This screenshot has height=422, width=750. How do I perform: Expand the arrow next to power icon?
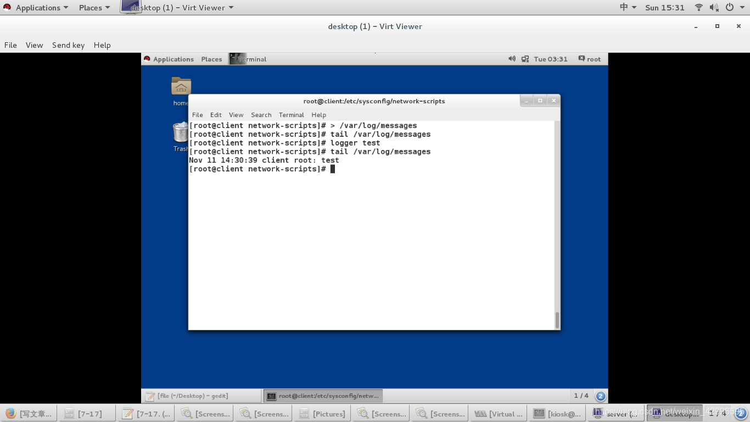[x=743, y=8]
